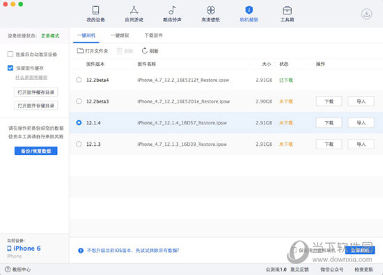Toggle the 保留用户资料刷机 checkbox
This screenshot has height=275, width=383.
pos(295,250)
